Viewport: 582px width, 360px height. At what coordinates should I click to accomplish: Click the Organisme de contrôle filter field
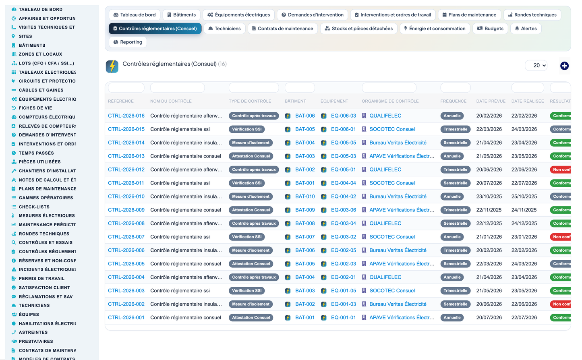coord(389,87)
